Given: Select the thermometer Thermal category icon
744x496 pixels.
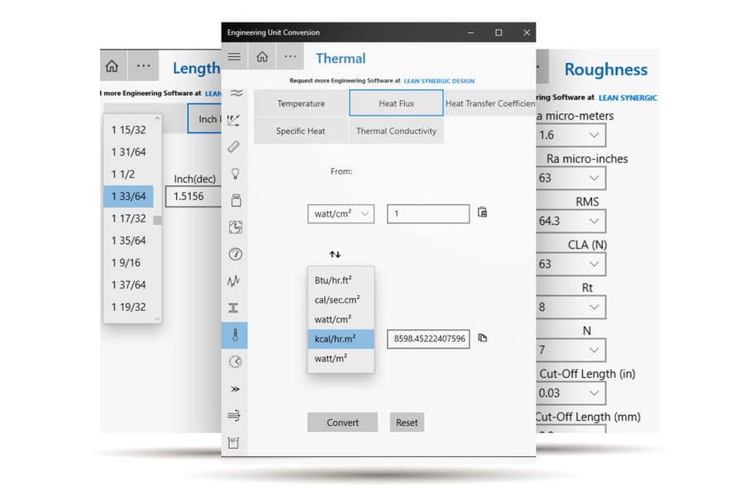Looking at the screenshot, I should click(x=235, y=335).
